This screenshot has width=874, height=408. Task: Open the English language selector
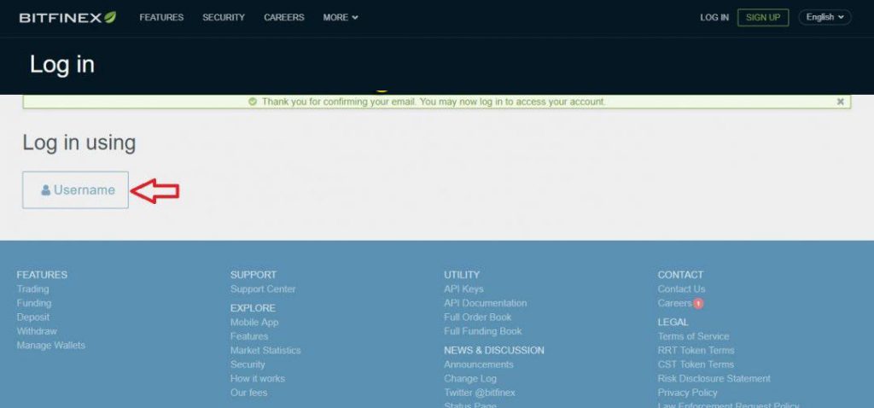click(x=825, y=17)
